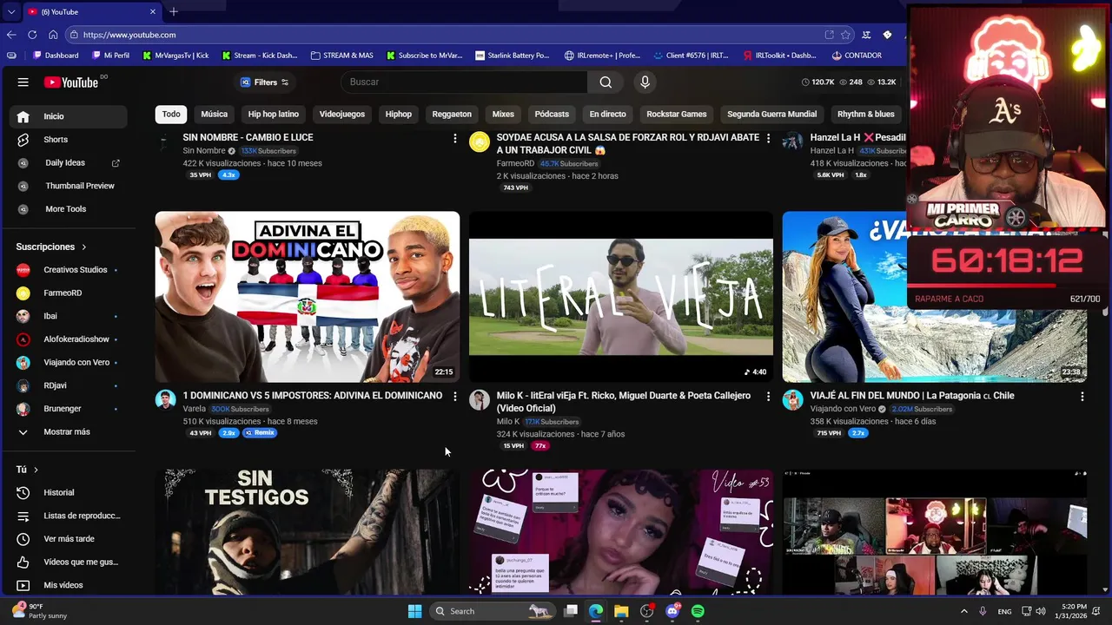Screen dimensions: 1112x625
Task: Activate voice search microphone
Action: pos(645,82)
